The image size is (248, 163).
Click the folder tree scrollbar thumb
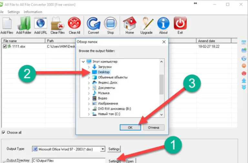161,85
